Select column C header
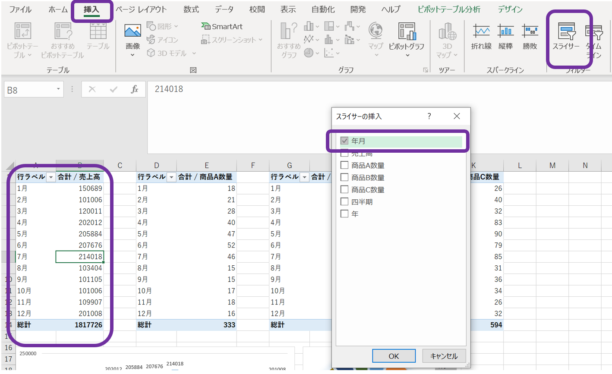This screenshot has width=612, height=374. pos(120,166)
